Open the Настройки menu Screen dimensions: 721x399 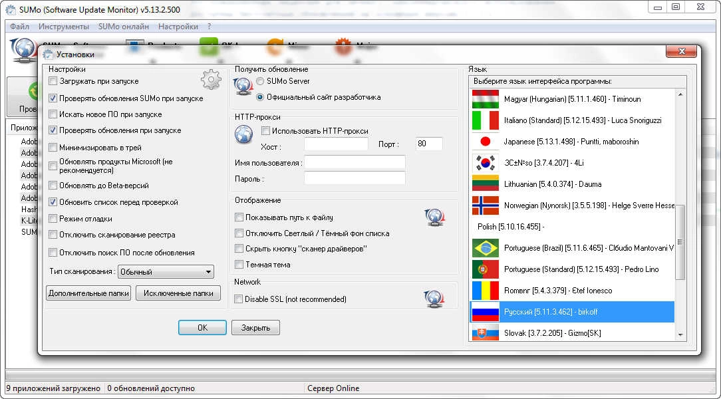(x=178, y=27)
